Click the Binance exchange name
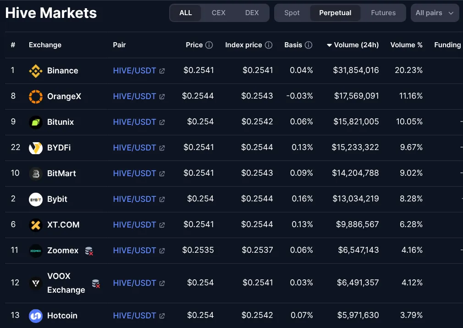463x328 pixels. coord(63,71)
